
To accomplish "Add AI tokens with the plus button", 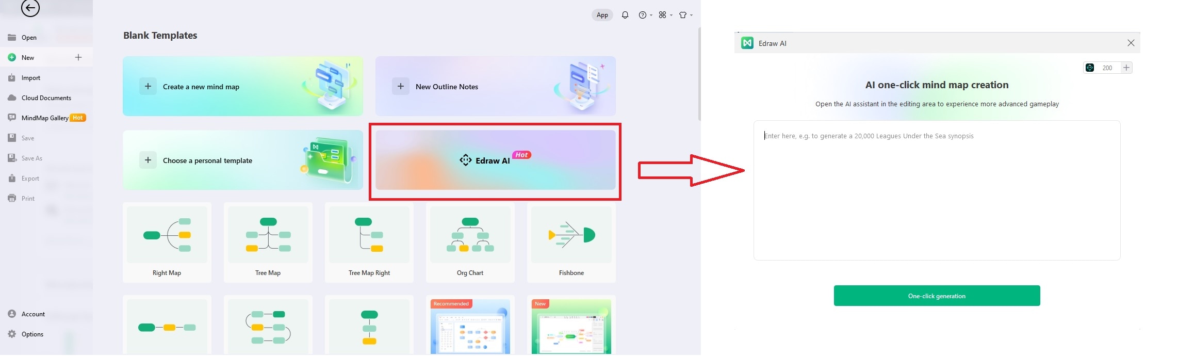I will [1126, 68].
